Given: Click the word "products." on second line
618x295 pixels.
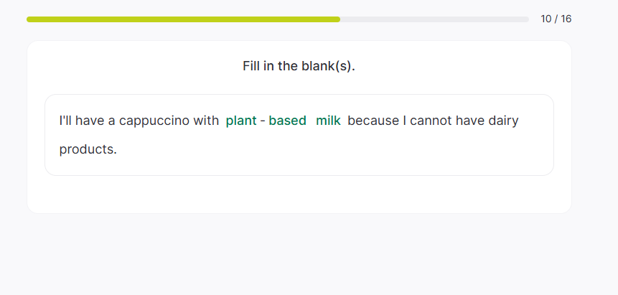Looking at the screenshot, I should (x=88, y=149).
